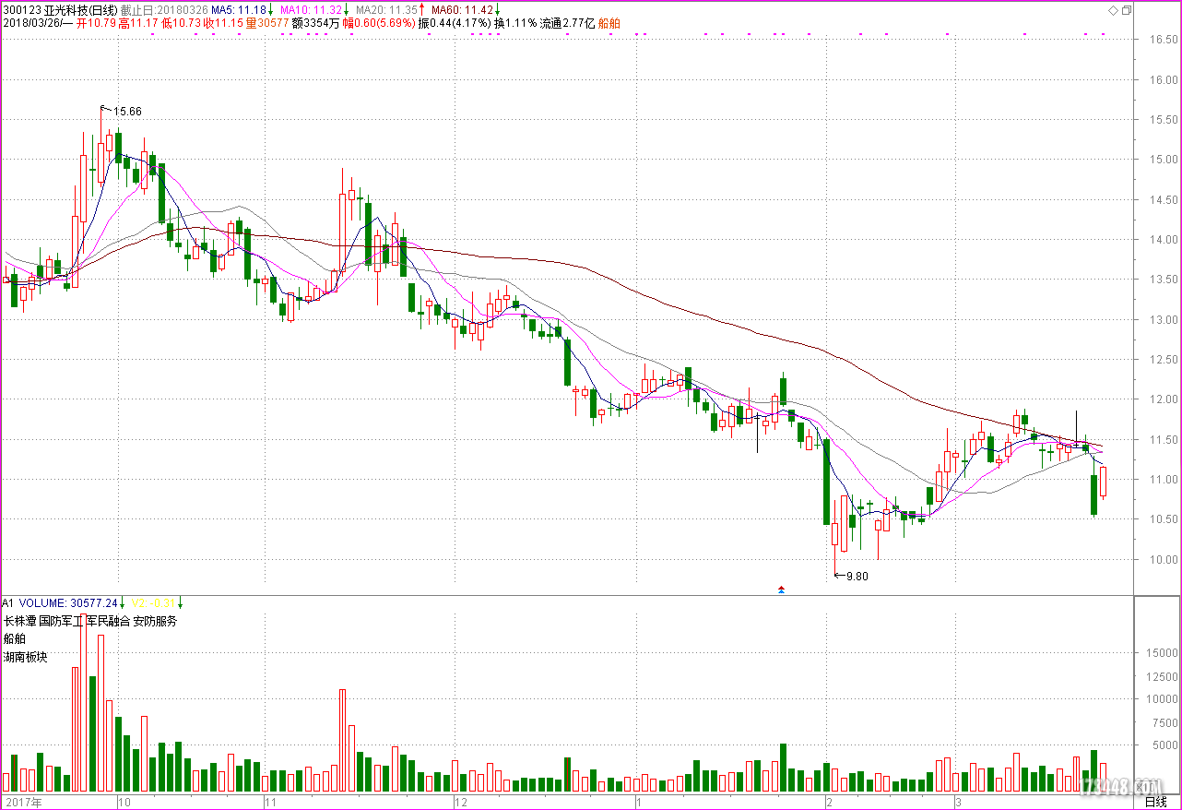Click the 开10.79 open price value
The image size is (1182, 810).
click(96, 23)
